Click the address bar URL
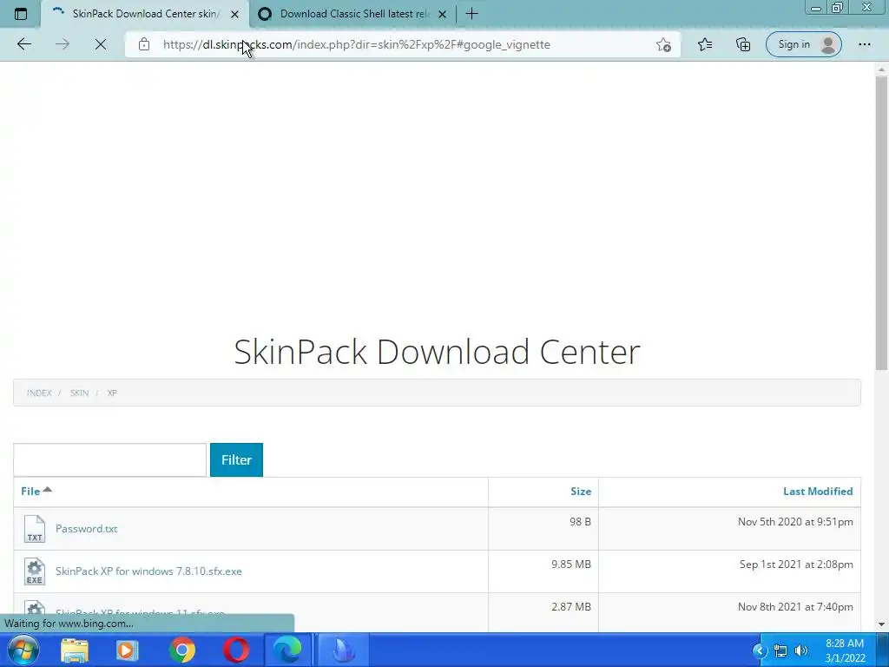Screen dimensions: 889x667 (x=356, y=44)
